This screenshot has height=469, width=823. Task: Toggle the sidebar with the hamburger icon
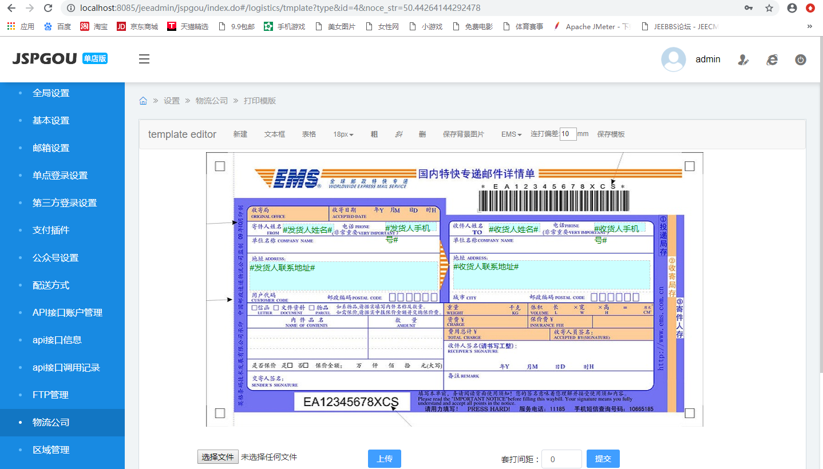[x=144, y=59]
